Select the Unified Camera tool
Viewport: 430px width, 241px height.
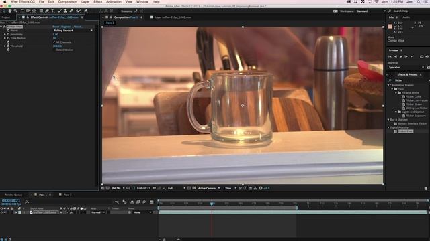[28, 11]
